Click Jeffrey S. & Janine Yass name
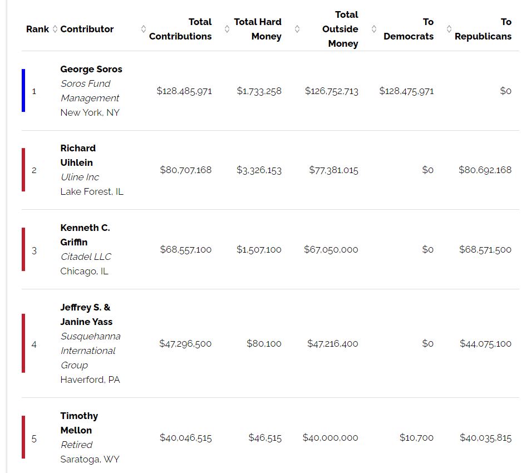The image size is (531, 473). point(86,314)
